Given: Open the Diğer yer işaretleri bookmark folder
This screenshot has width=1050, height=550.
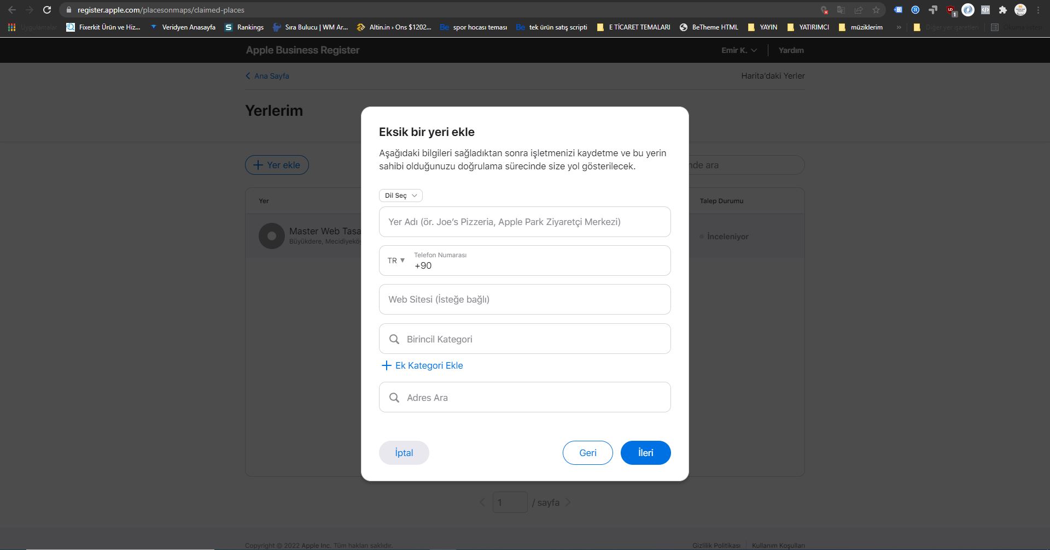Looking at the screenshot, I should [946, 27].
